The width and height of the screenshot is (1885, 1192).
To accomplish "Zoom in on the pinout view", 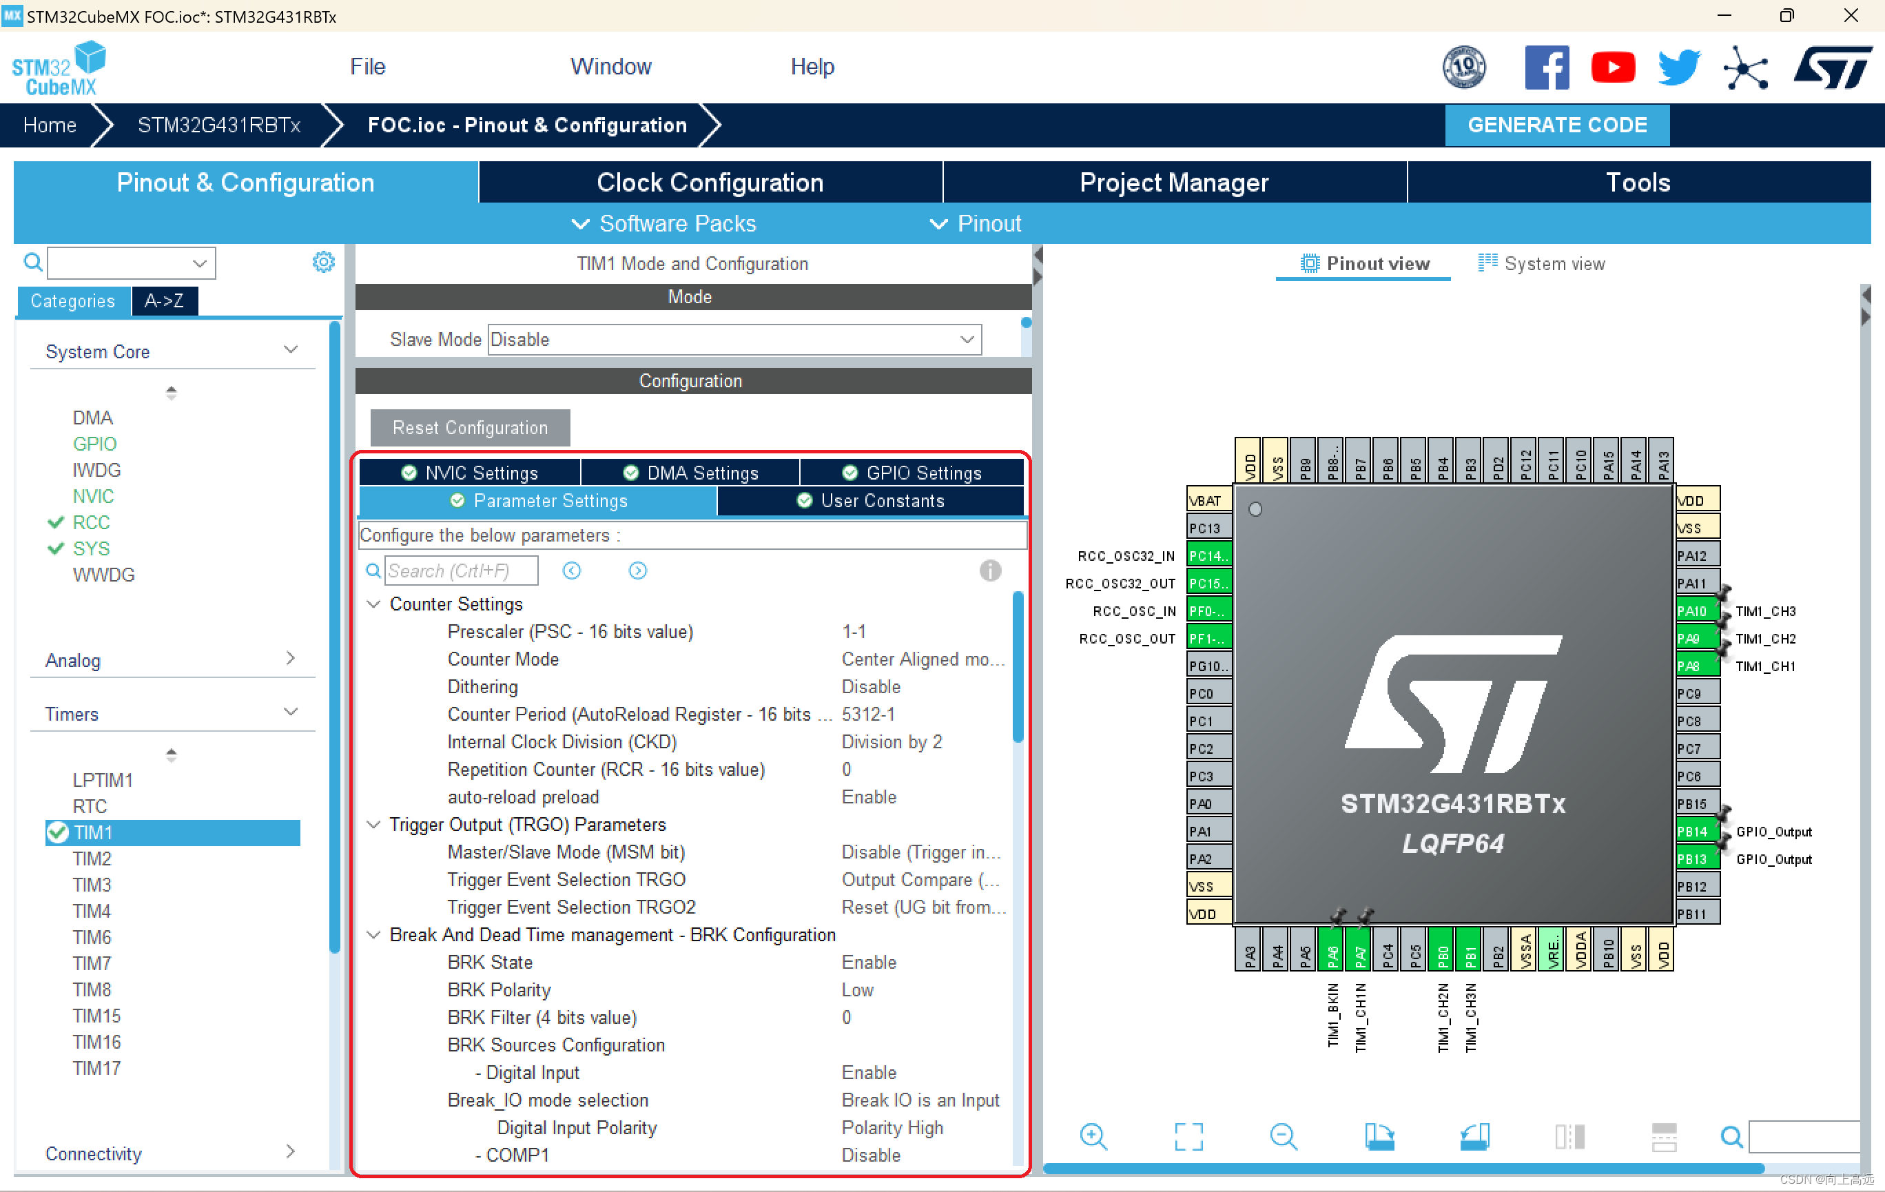I will [x=1093, y=1137].
